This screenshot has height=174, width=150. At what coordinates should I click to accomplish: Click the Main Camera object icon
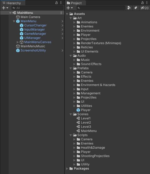point(18,17)
